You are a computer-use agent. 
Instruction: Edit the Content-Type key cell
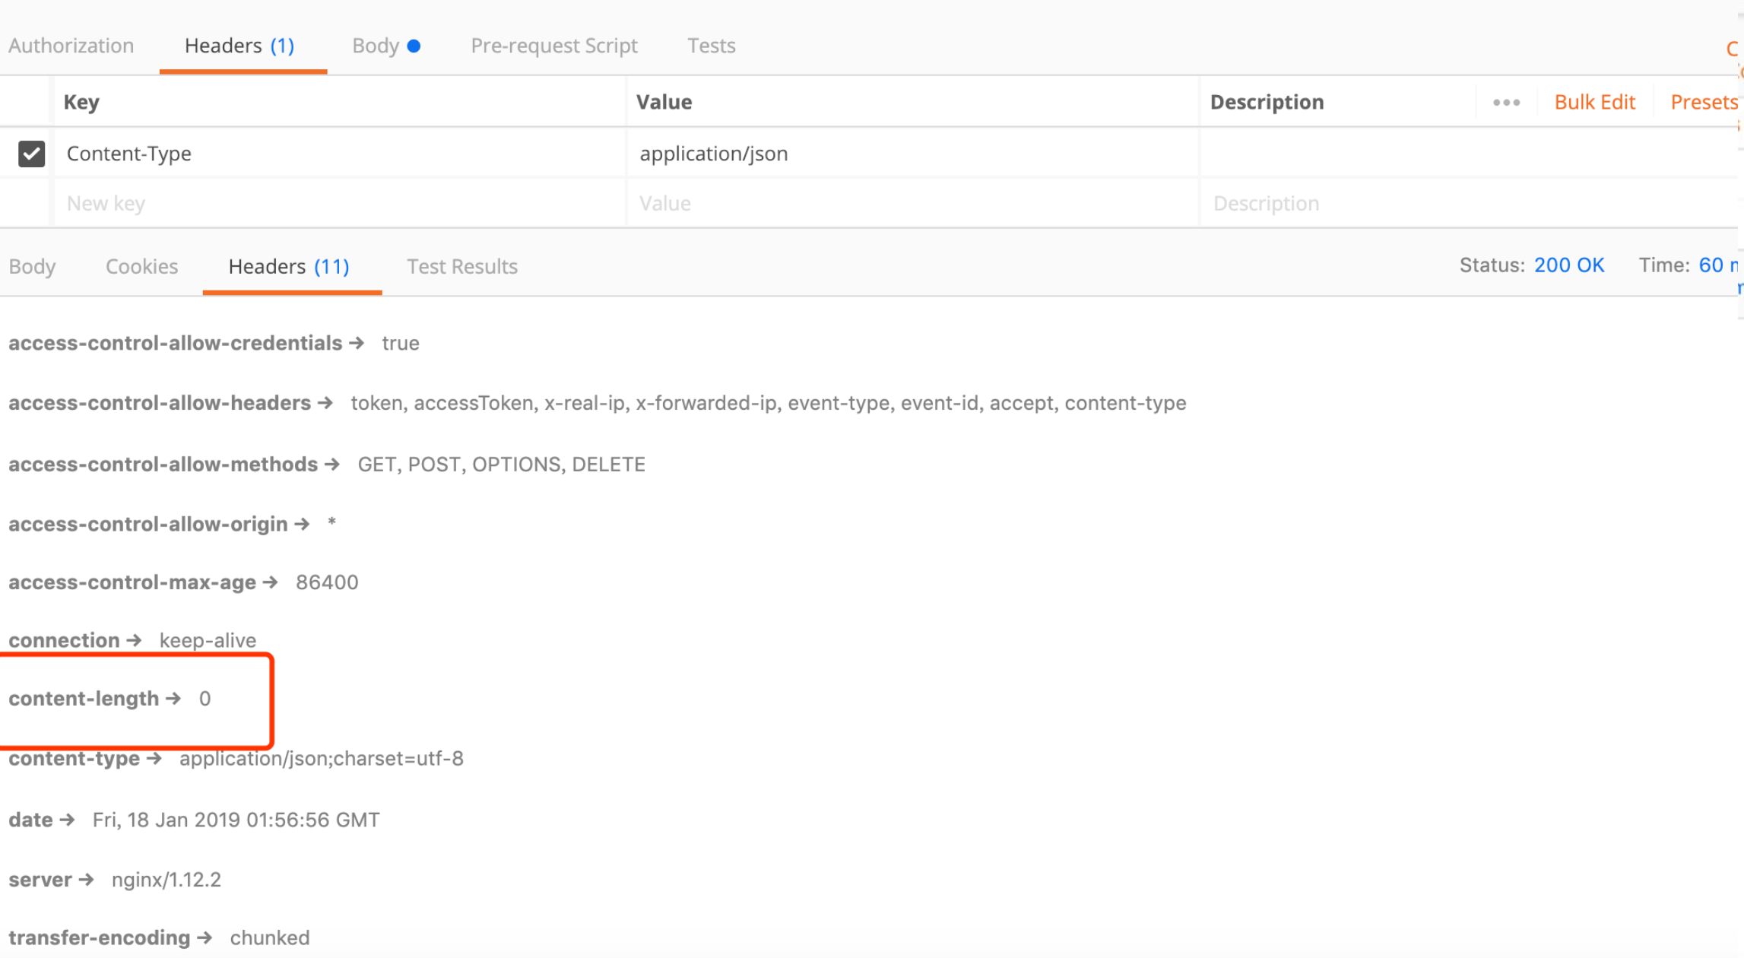129,154
